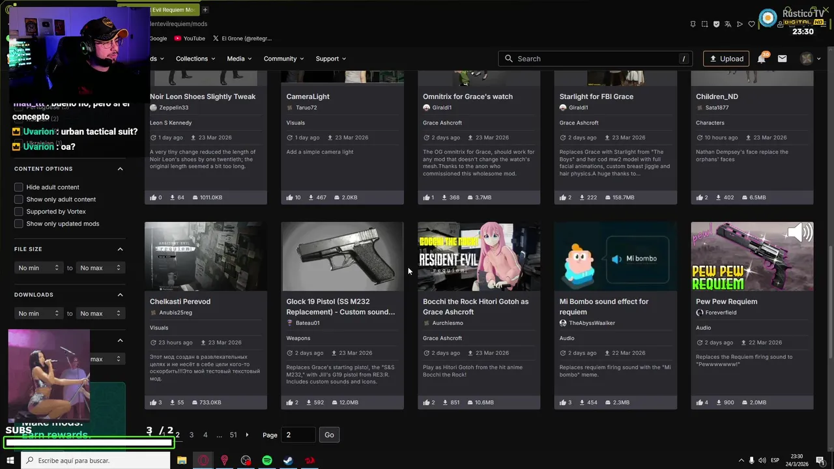The width and height of the screenshot is (834, 469).
Task: Click the browser send flow arrow icon
Action: (740, 24)
